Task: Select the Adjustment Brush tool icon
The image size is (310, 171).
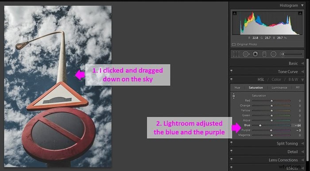Action: coord(283,54)
